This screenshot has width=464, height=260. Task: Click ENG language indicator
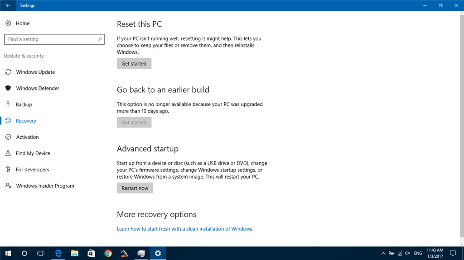pos(418,253)
